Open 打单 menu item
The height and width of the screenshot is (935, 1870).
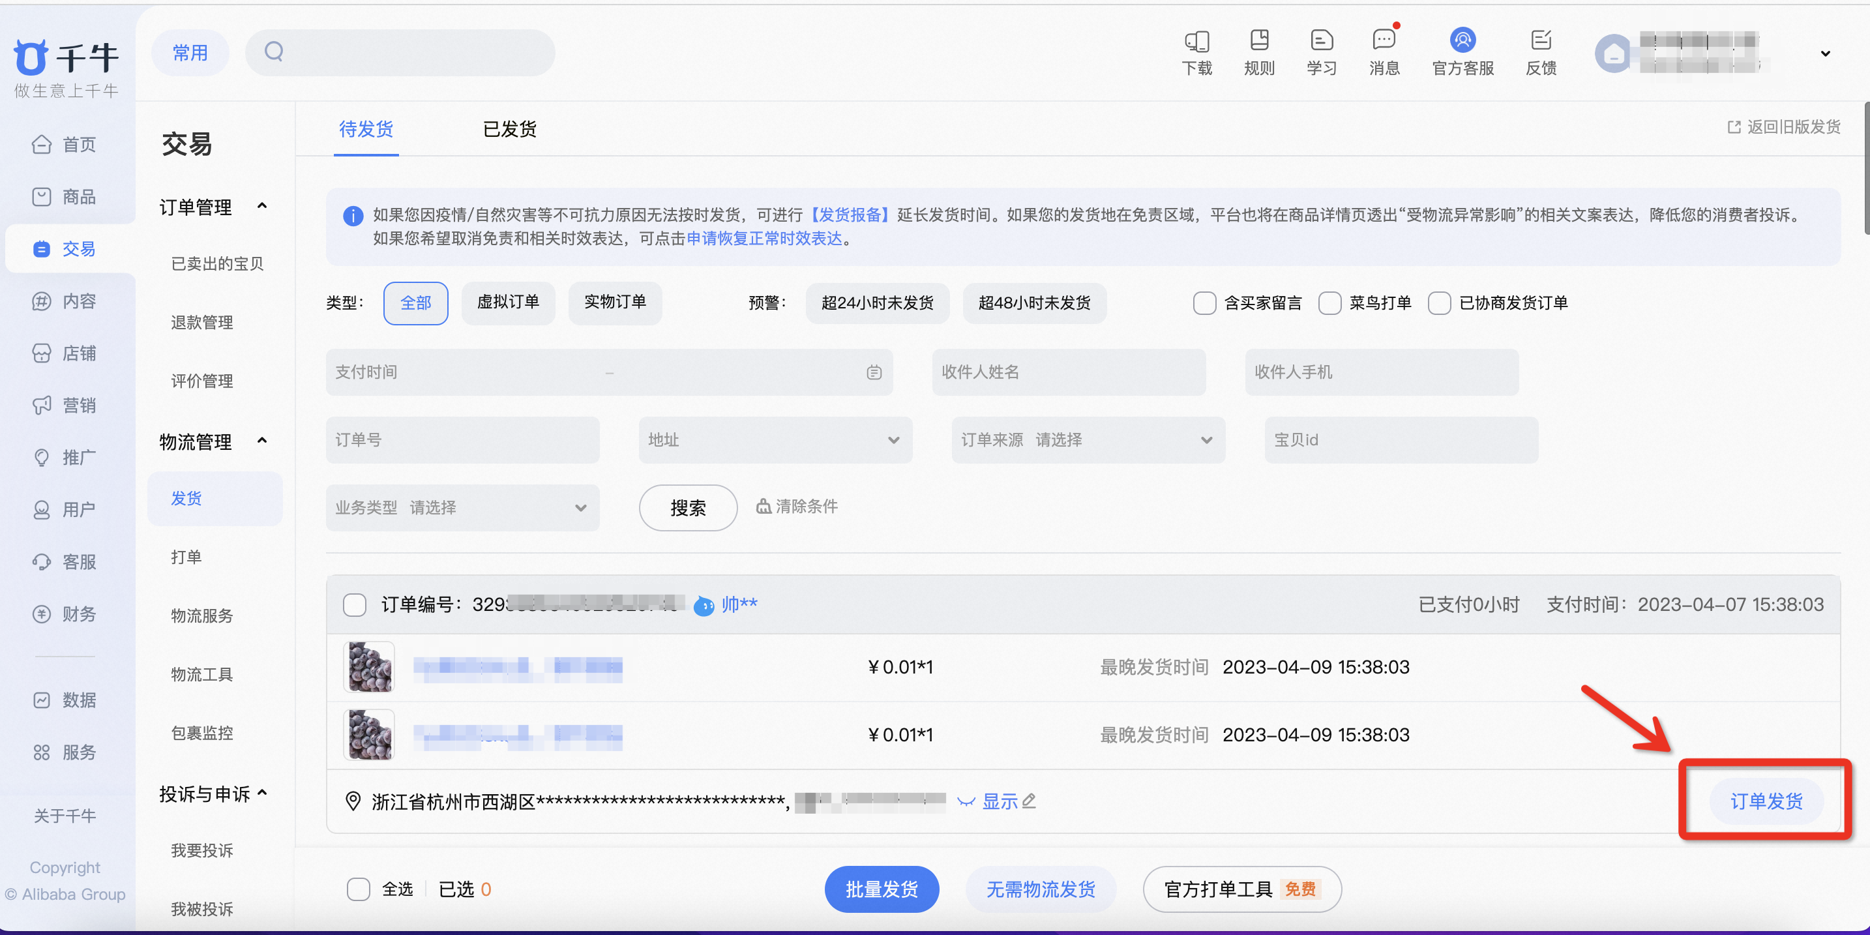[x=186, y=557]
